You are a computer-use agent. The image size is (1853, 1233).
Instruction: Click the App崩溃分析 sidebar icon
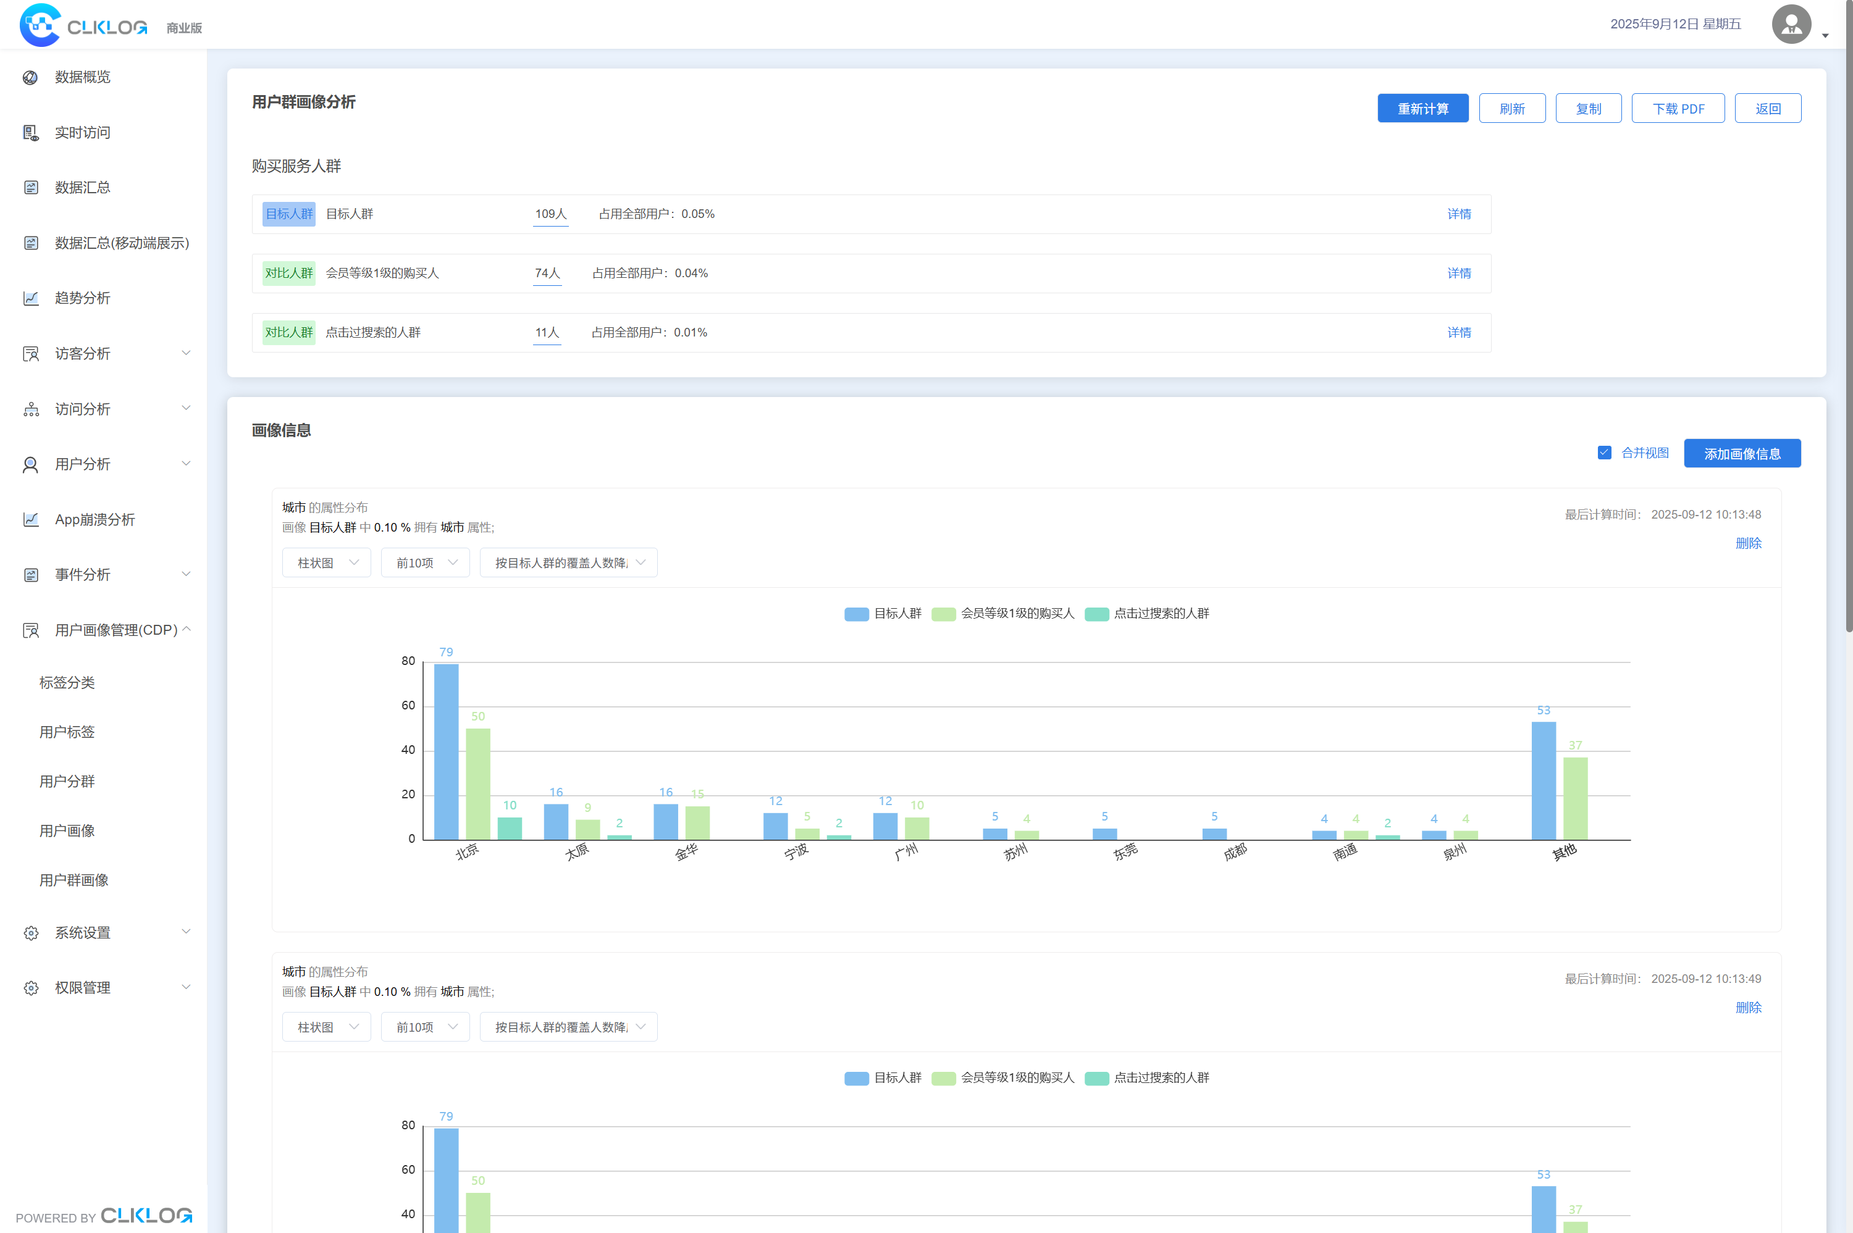click(31, 520)
